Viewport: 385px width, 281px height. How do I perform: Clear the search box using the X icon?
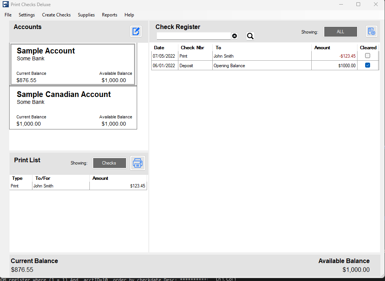(234, 36)
